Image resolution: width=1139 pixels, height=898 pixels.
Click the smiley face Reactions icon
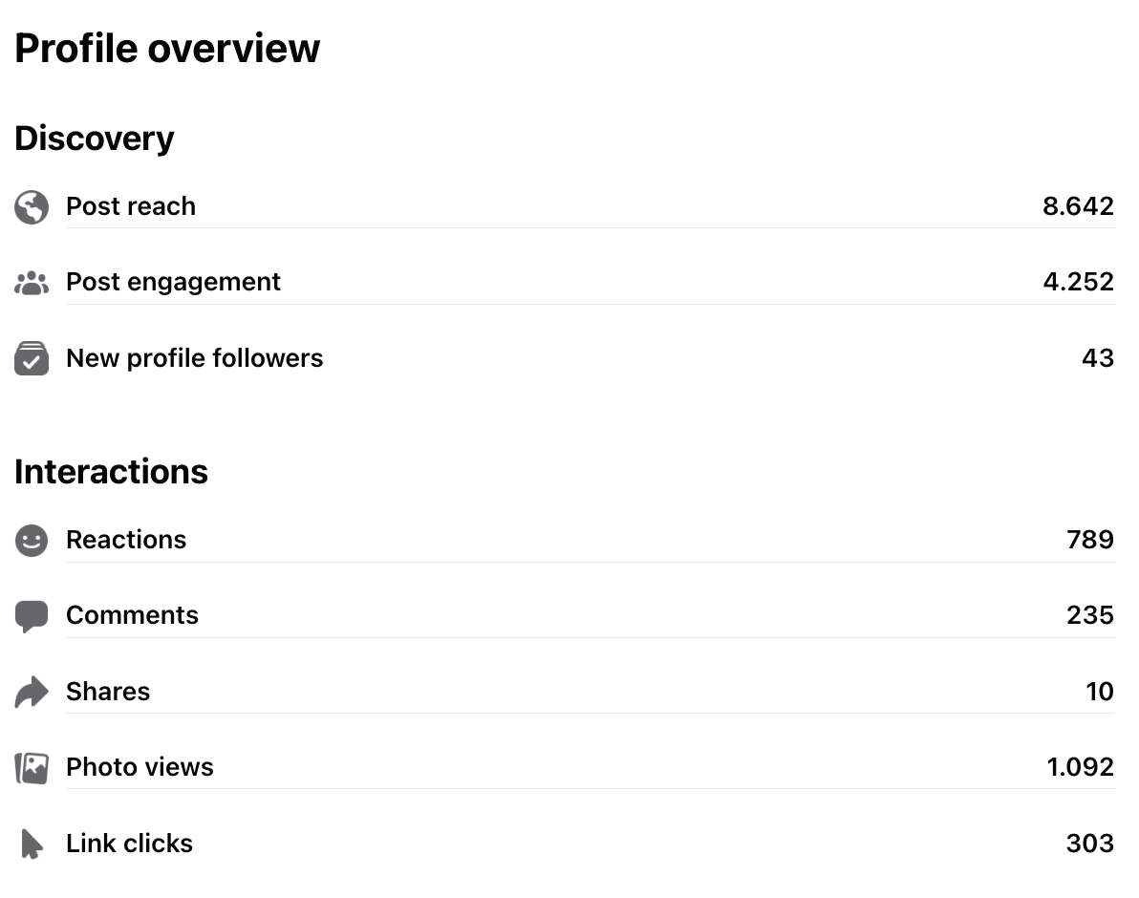[x=32, y=540]
